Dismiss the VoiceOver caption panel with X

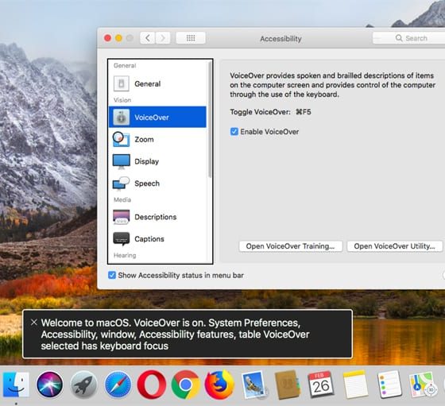tap(34, 323)
